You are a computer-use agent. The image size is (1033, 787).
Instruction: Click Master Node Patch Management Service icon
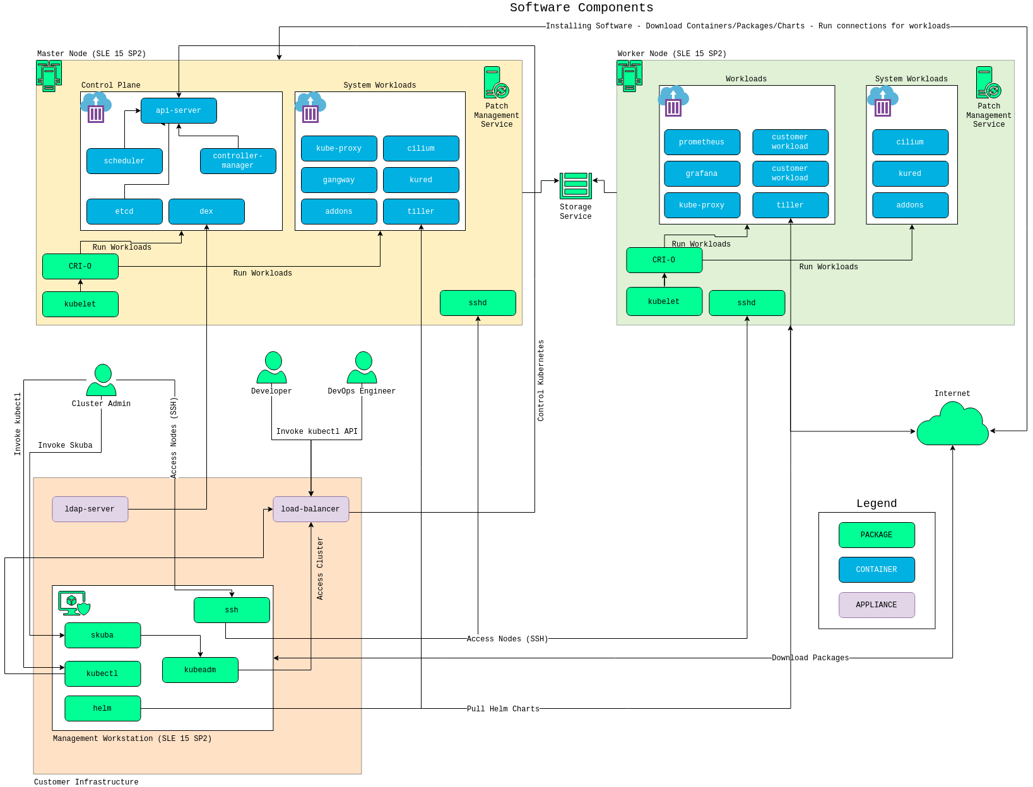(496, 83)
